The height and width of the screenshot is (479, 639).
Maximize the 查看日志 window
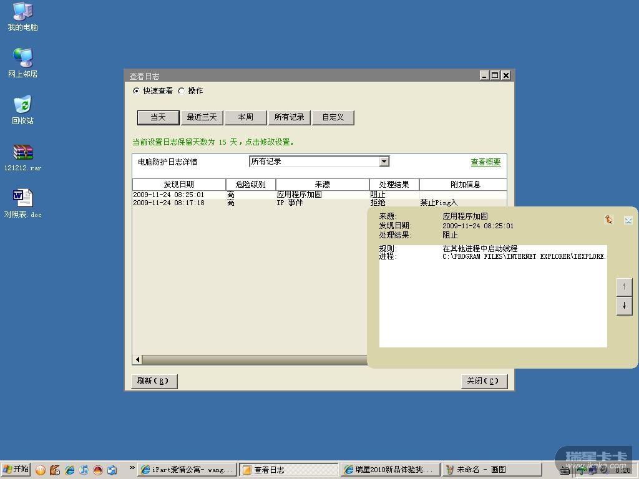tap(495, 75)
